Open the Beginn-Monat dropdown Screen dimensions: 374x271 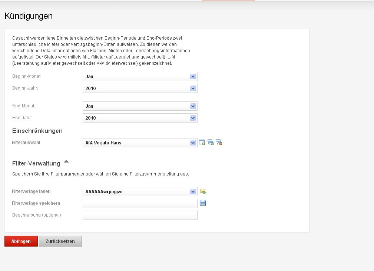(x=140, y=76)
